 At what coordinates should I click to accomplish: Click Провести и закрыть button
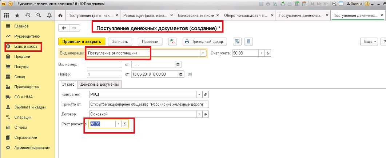(x=82, y=41)
